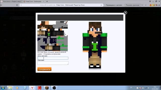Focus the skin name input field
Image resolution: width=161 pixels, height=90 pixels.
coord(53,58)
